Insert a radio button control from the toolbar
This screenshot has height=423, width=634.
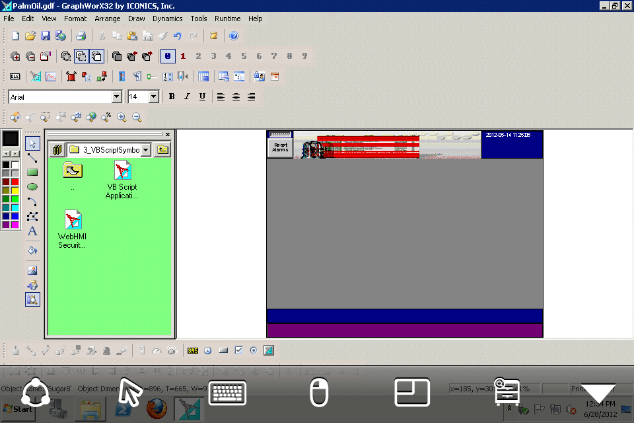(254, 350)
